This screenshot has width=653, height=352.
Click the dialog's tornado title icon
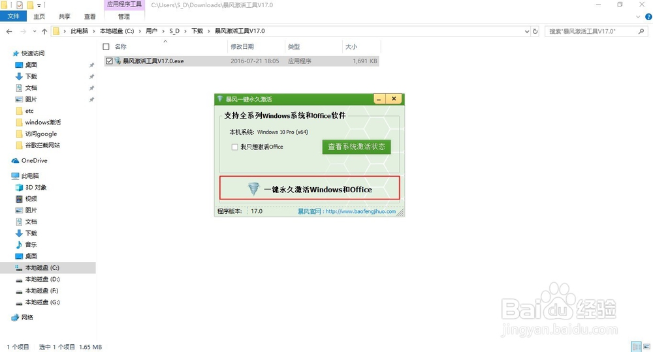pos(220,99)
